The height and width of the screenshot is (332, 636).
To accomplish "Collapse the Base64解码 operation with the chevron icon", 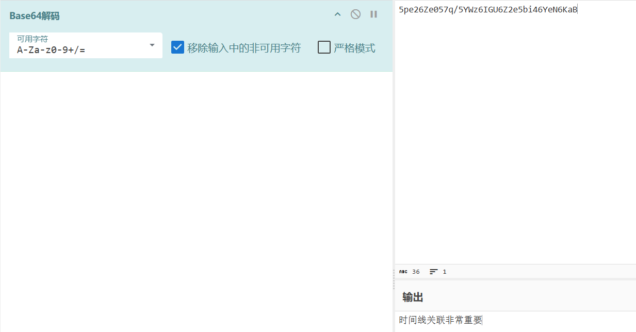I will (x=338, y=14).
